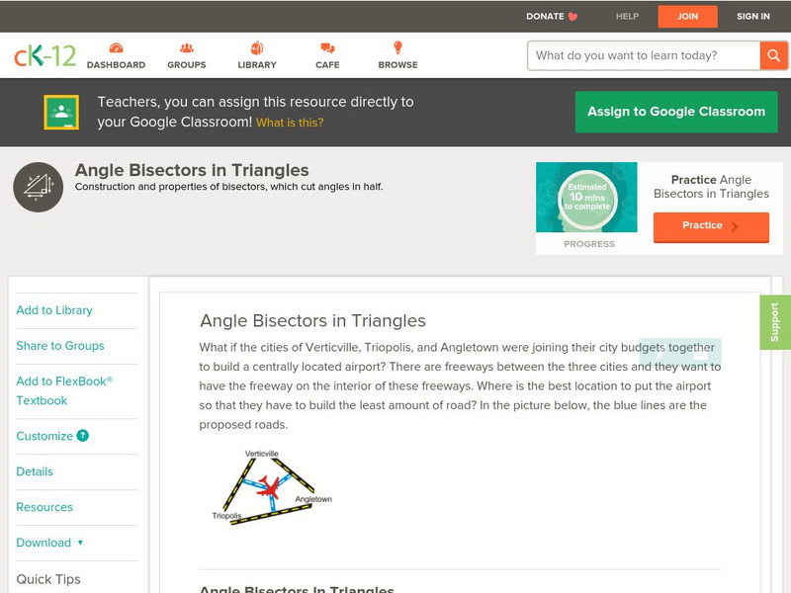Select the DASHBOARD menu label
Viewport: 791px width, 593px height.
[116, 65]
